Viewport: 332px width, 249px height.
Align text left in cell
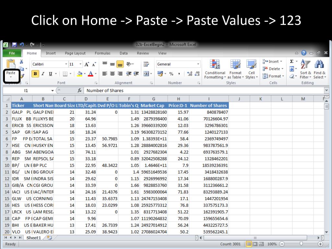[x=105, y=74]
